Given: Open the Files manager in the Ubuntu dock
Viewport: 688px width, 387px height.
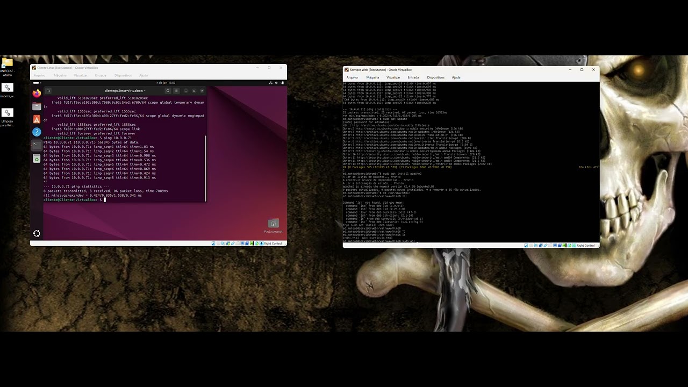Looking at the screenshot, I should (x=37, y=106).
